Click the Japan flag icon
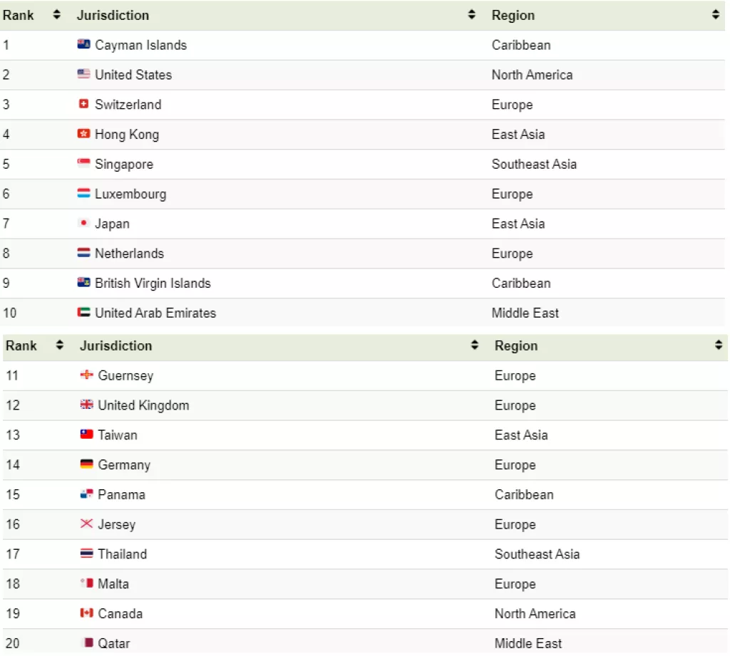730x656 pixels. (83, 224)
